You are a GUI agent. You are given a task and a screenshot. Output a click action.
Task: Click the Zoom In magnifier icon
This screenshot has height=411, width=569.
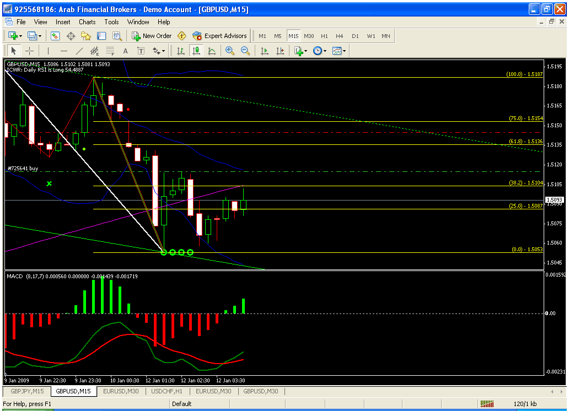[x=229, y=51]
